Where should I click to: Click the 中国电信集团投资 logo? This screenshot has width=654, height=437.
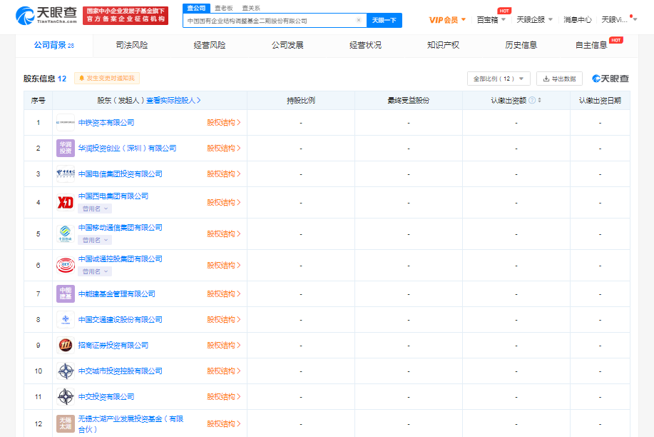pos(66,174)
